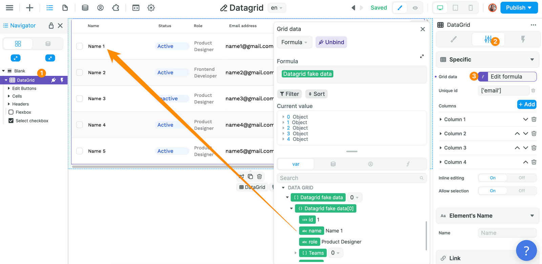Open the Formula type dropdown
Image resolution: width=542 pixels, height=264 pixels.
[294, 42]
